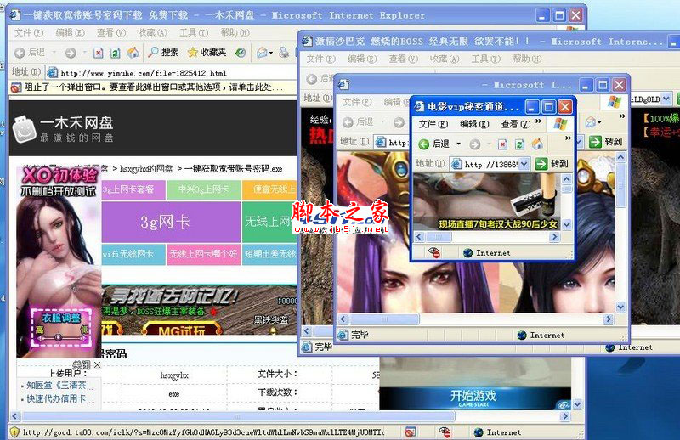Open Back history dropdown in 电影vip window
The width and height of the screenshot is (680, 440).
pos(459,144)
